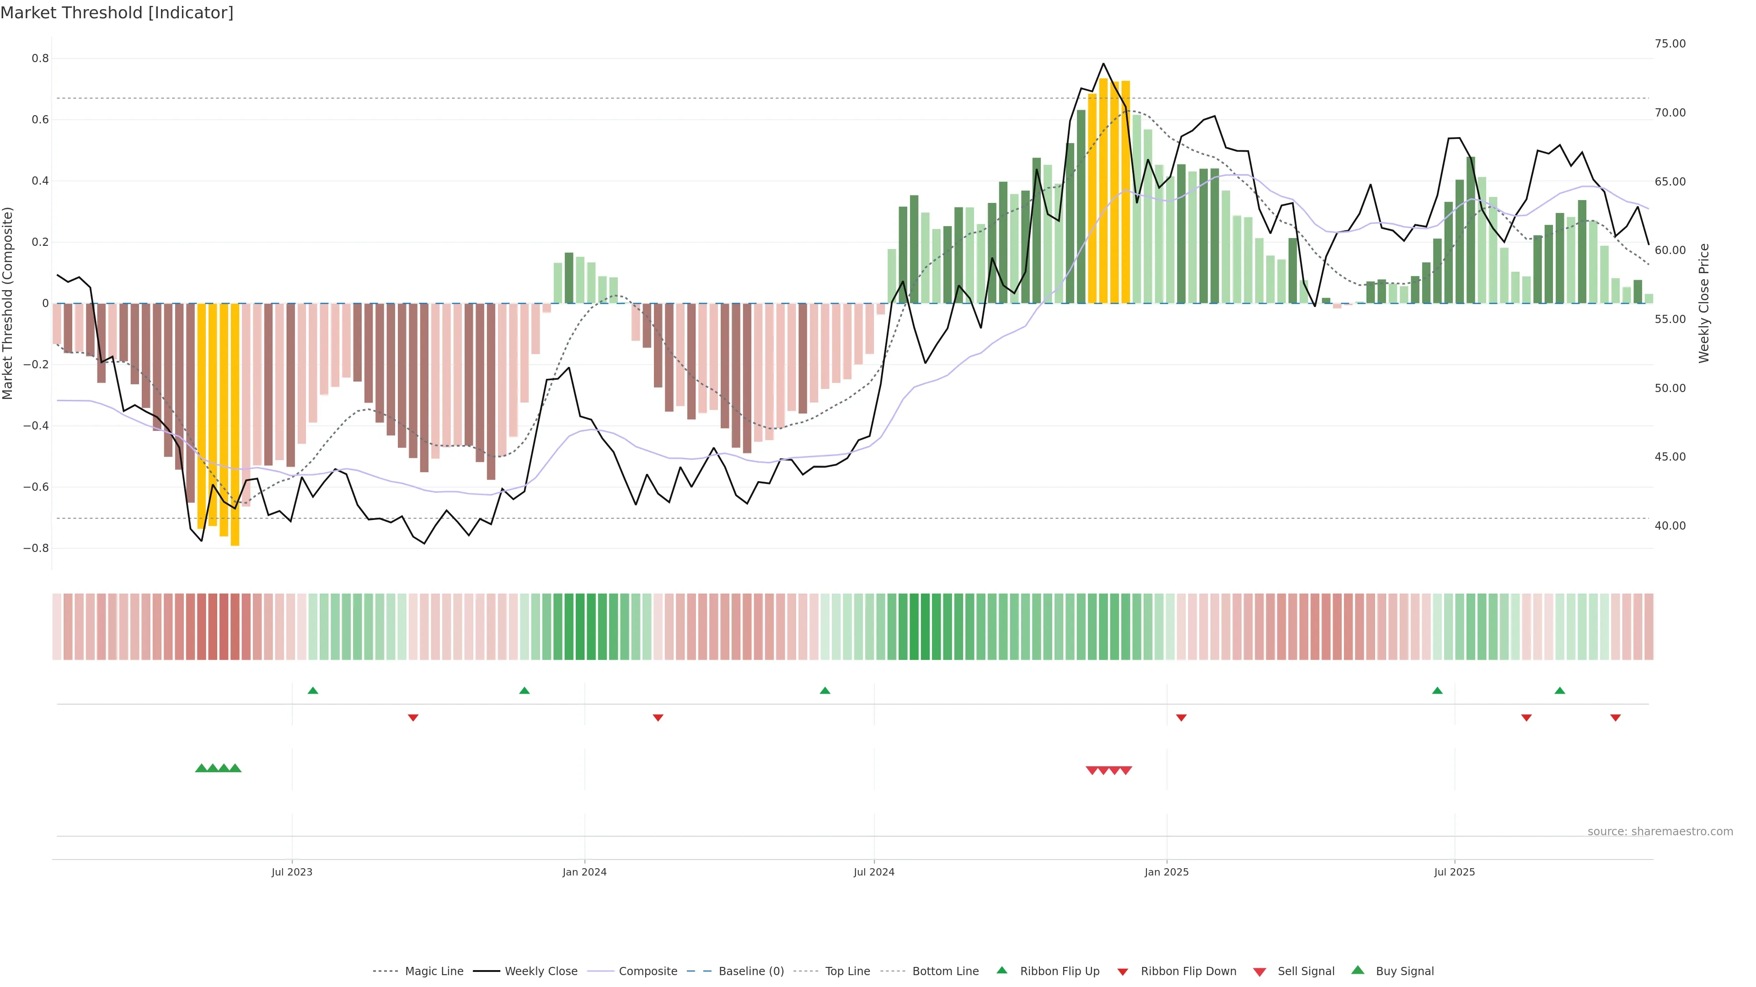This screenshot has height=987, width=1756.
Task: Click the Market Threshold [Indicator] title
Action: pyautogui.click(x=117, y=13)
